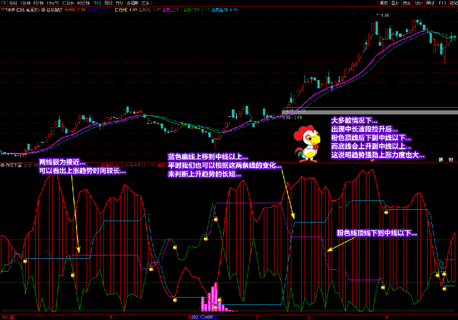This screenshot has height=320, width=458.
Task: Click the 标记 mark button
Action: point(453,3)
